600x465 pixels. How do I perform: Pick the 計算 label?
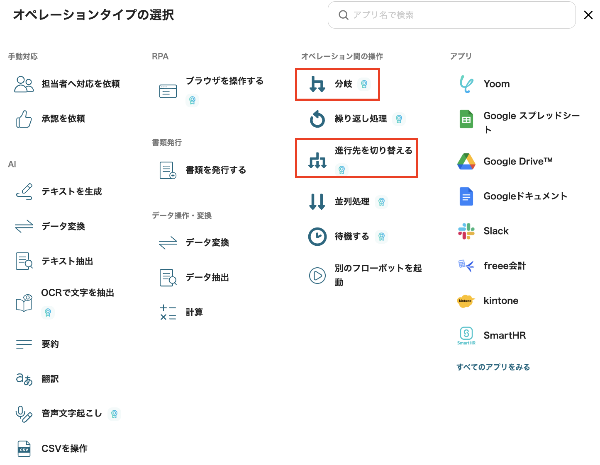tap(194, 312)
